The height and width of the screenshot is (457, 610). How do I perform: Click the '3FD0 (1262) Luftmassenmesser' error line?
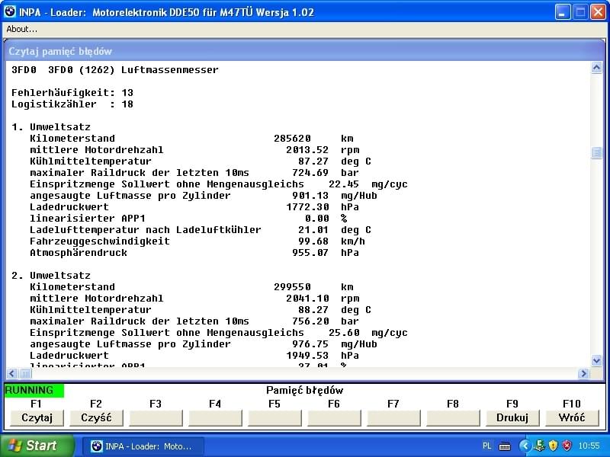(x=115, y=70)
